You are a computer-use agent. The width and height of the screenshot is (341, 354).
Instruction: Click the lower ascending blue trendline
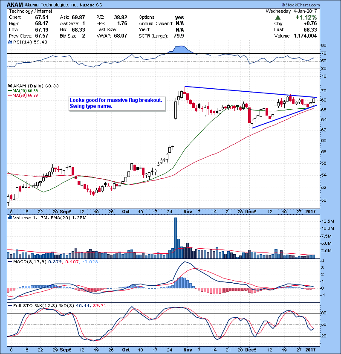point(284,117)
